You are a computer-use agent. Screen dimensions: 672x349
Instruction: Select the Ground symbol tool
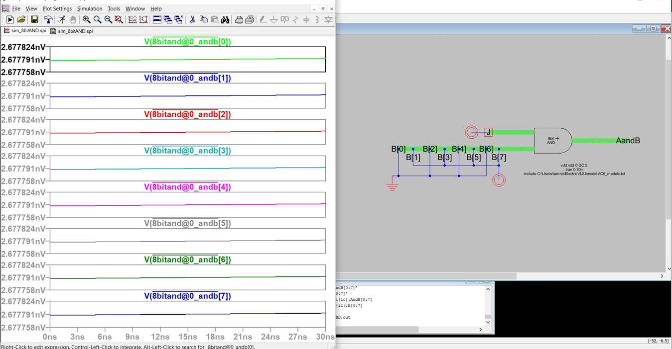click(x=273, y=19)
